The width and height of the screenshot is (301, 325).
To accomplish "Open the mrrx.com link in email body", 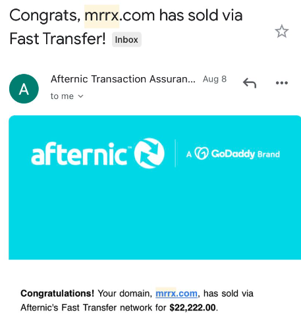I will tap(177, 293).
